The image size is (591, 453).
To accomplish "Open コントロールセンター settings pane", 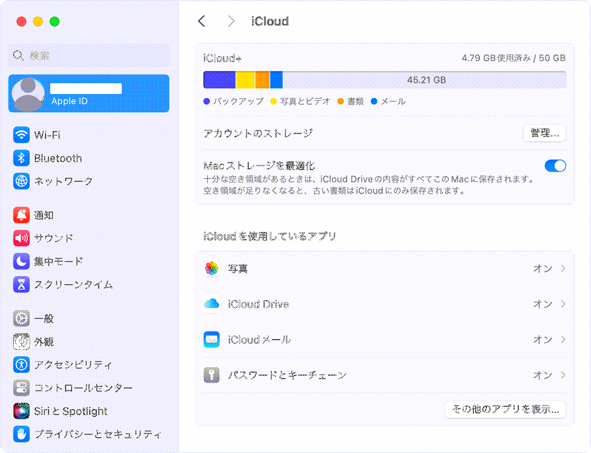I will [x=89, y=388].
